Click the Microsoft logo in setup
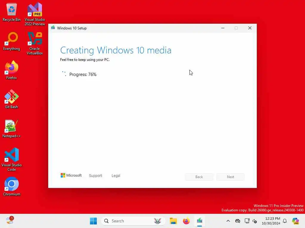305x228 pixels. [x=71, y=175]
